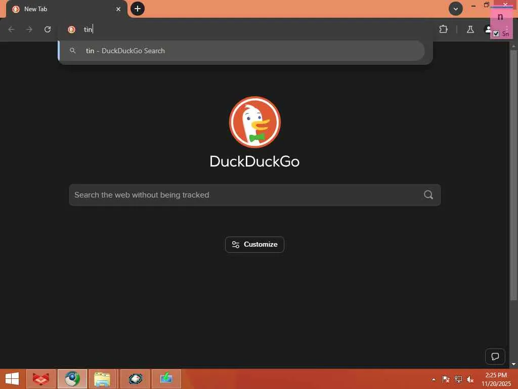Open the clock showing 2:25 PM
518x389 pixels.
point(496,379)
